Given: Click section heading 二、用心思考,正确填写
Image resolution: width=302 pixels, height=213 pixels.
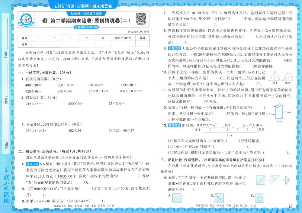Looking at the screenshot, I should 55,152.
